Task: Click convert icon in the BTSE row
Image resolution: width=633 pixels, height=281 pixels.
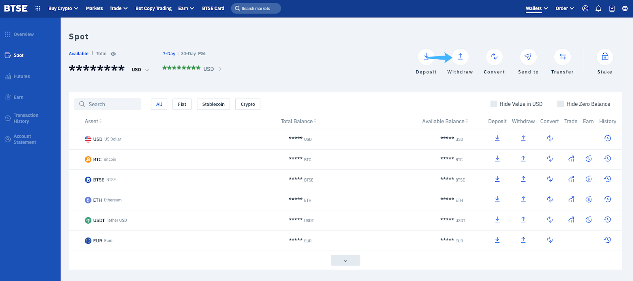Action: click(550, 179)
